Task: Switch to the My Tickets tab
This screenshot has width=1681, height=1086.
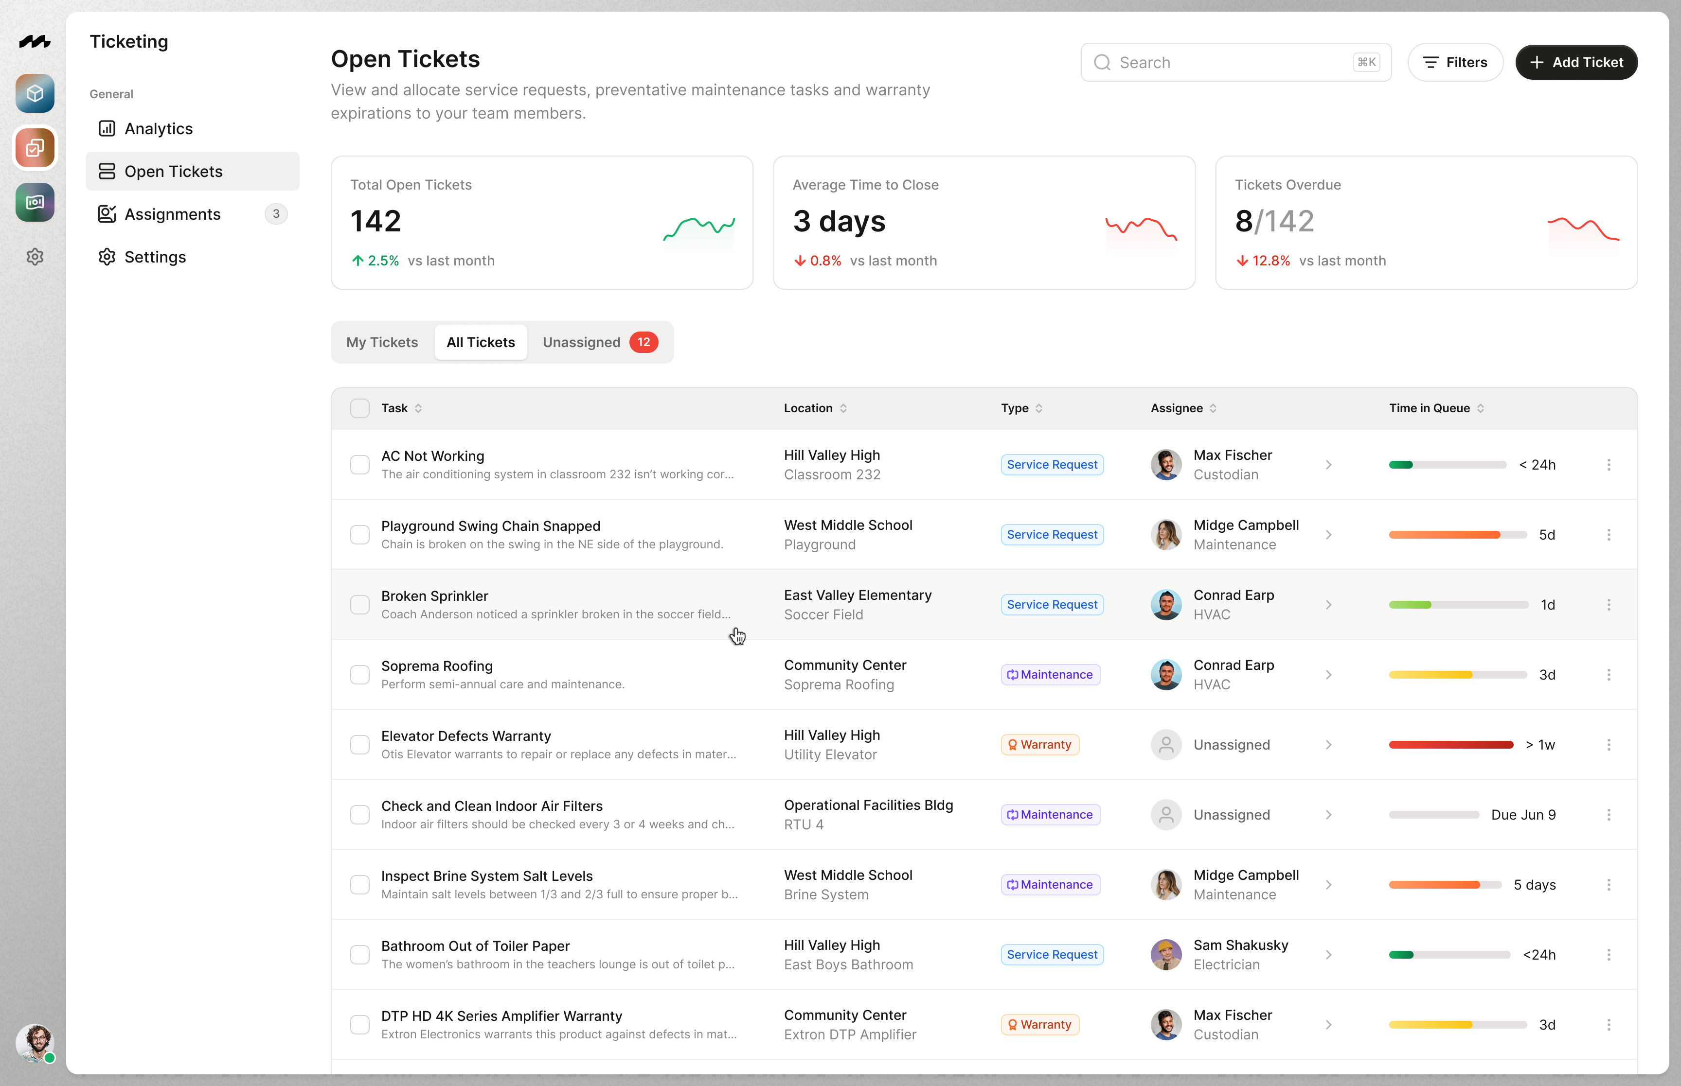Action: coord(382,343)
